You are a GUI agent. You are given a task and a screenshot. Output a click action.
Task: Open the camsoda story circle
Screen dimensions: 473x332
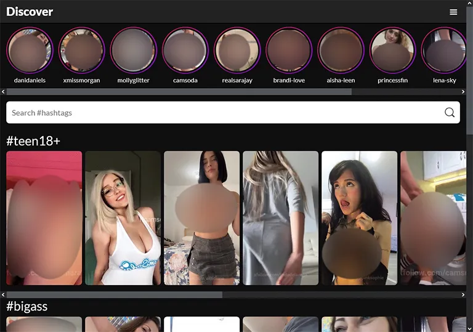point(185,51)
